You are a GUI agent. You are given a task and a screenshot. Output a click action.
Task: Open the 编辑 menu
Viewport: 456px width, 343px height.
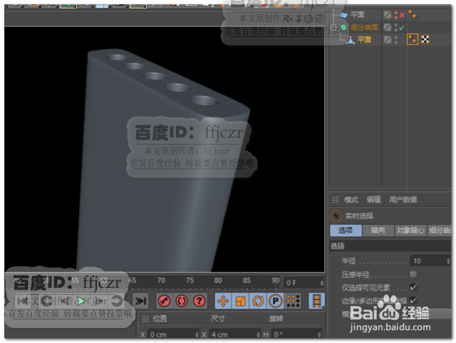tap(373, 200)
